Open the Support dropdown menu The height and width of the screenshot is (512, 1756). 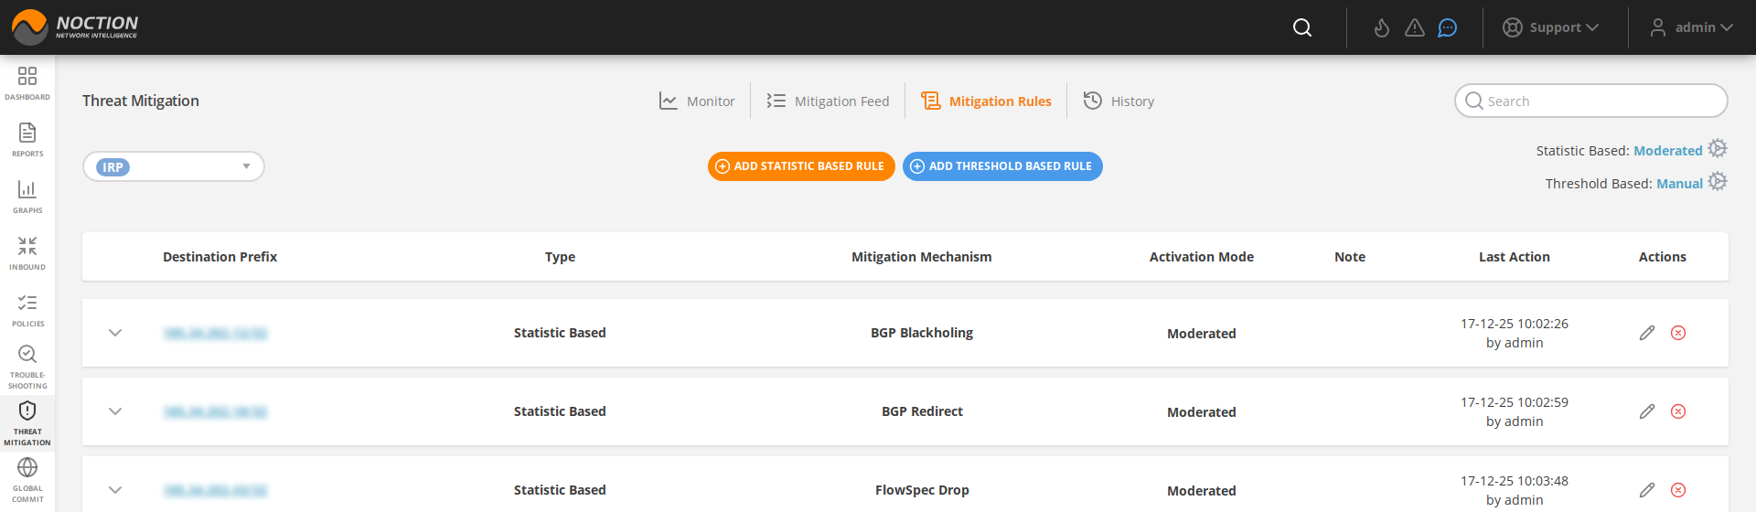(1551, 27)
